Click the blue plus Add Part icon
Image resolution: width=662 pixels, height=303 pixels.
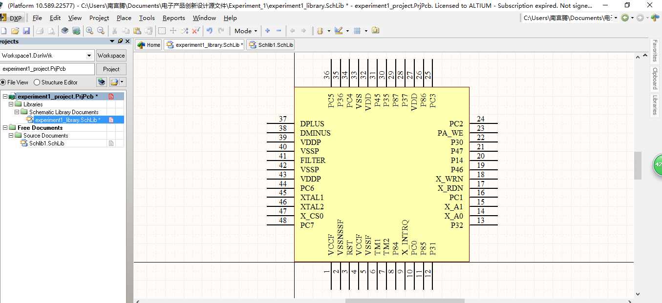tap(267, 31)
